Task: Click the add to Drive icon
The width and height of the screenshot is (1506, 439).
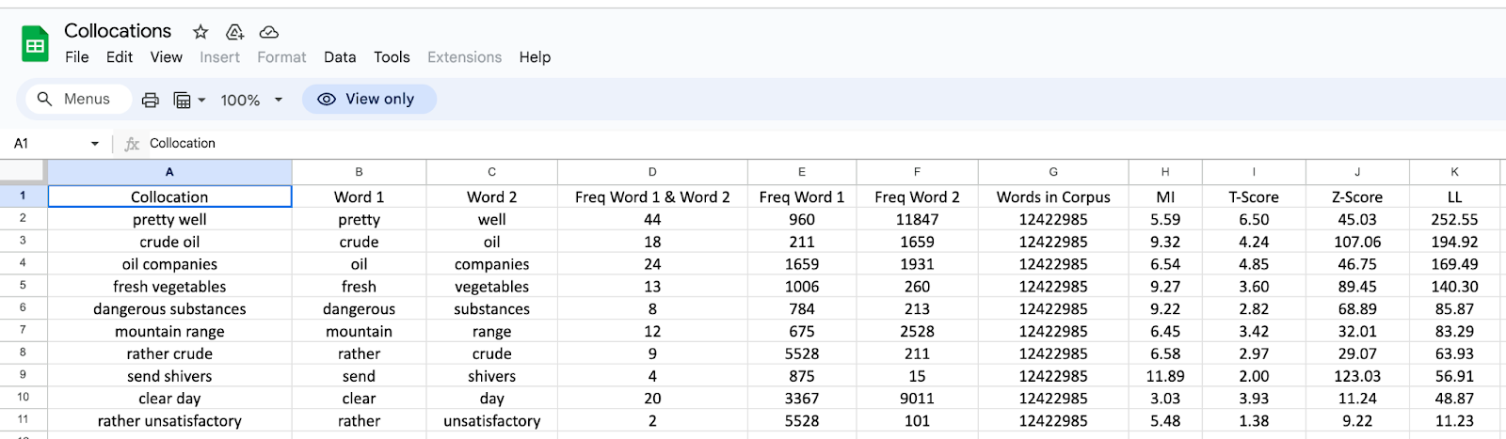Action: point(235,32)
